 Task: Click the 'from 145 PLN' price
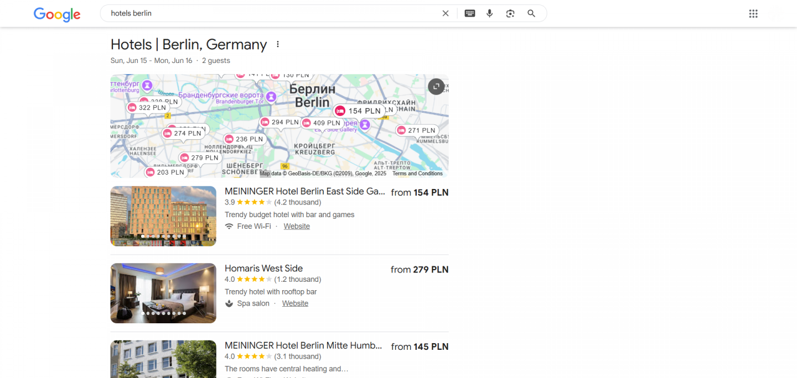click(420, 347)
